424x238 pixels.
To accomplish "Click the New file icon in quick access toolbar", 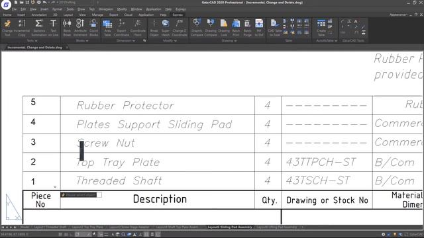I will pos(16,3).
